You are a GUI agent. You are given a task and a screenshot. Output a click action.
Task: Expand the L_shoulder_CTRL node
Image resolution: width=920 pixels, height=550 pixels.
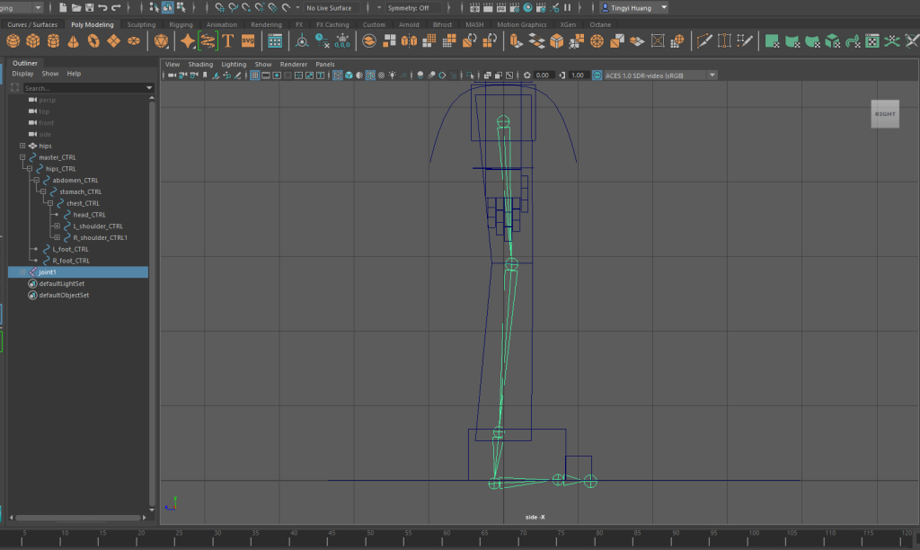click(x=57, y=226)
